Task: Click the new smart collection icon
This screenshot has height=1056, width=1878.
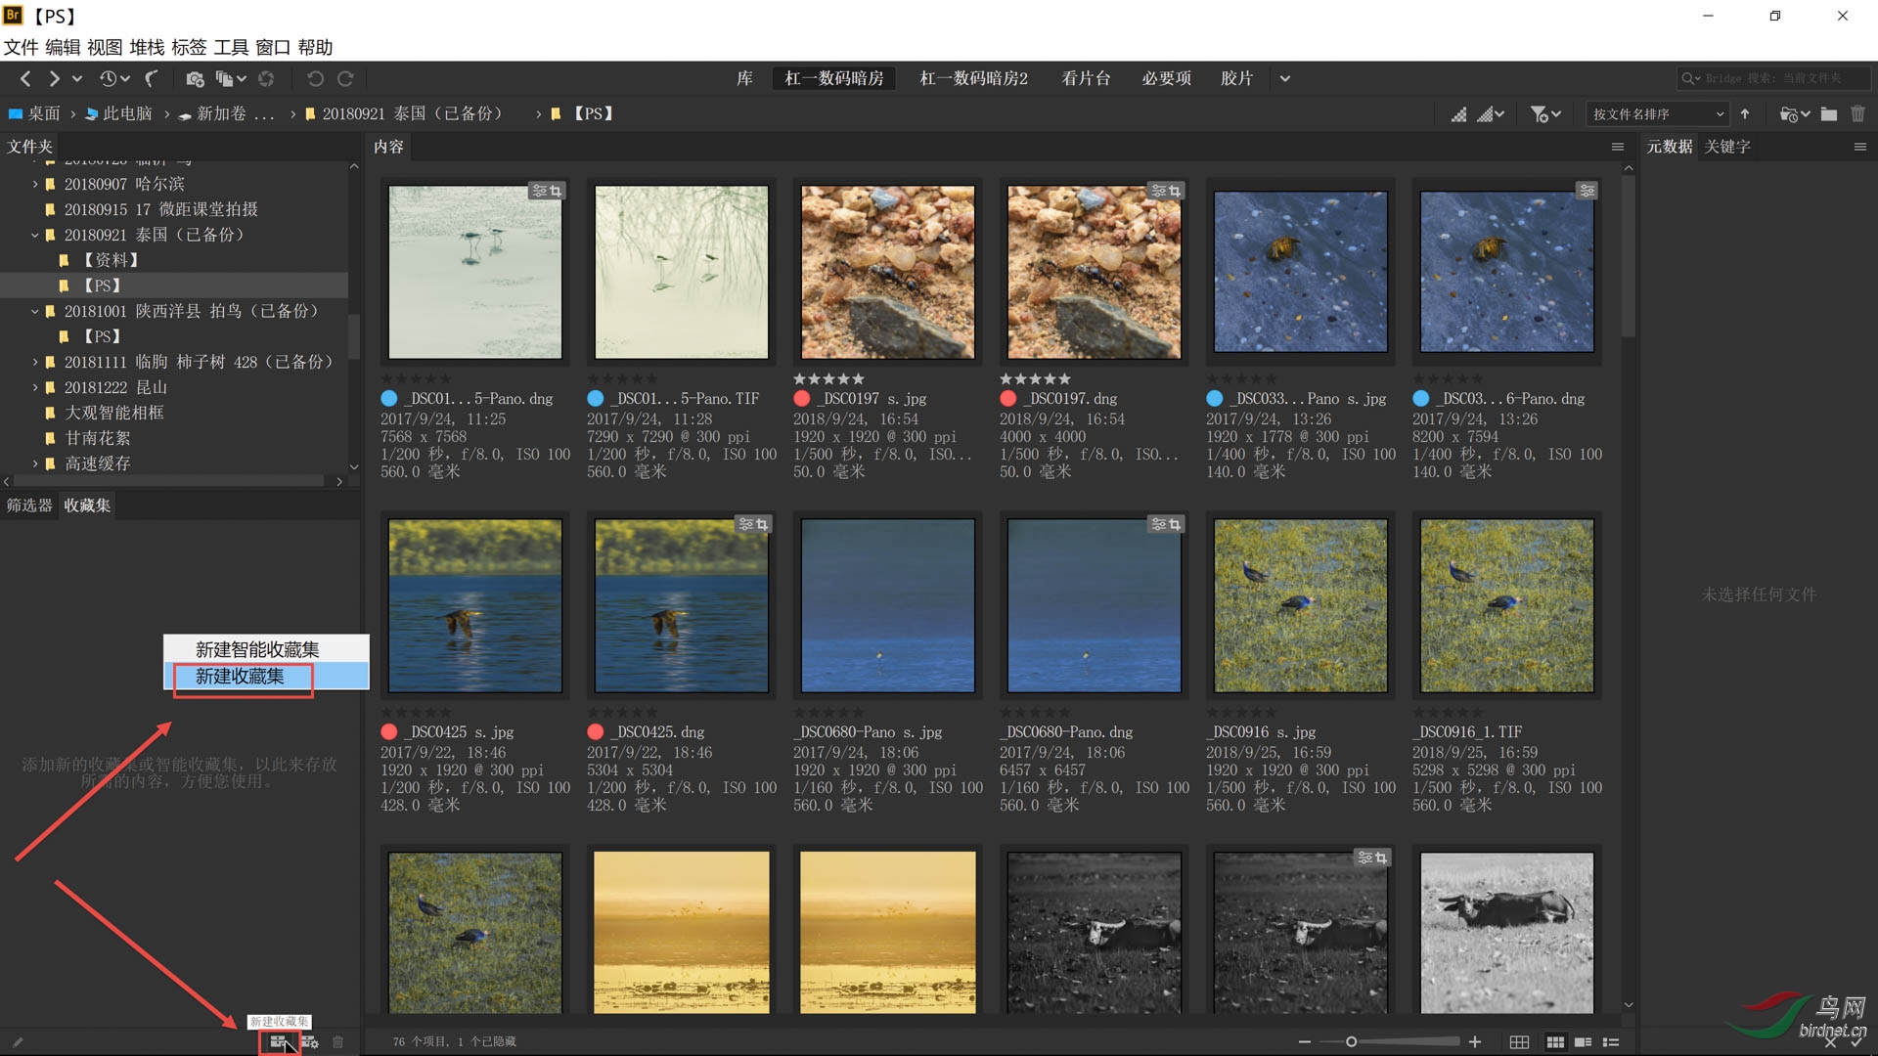Action: pos(309,1042)
